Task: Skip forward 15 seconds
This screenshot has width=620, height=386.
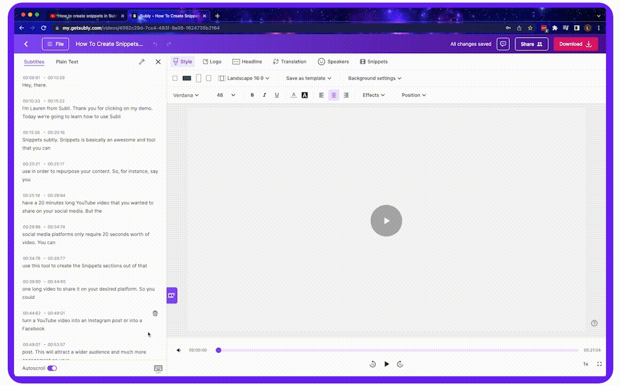Action: [400, 364]
